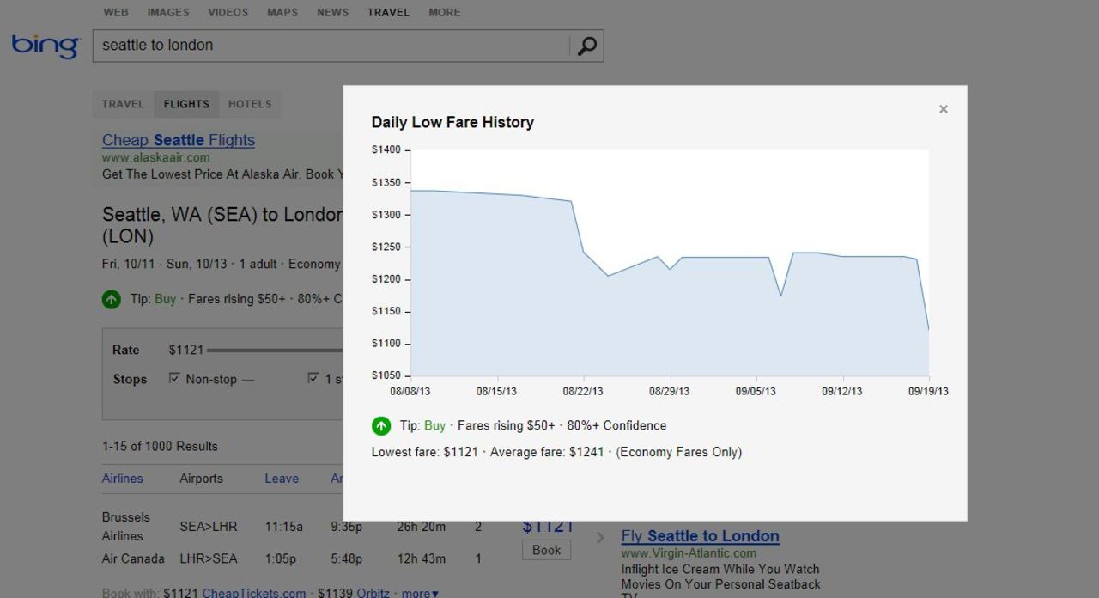
Task: Click the '$1121' price above Book
Action: (x=547, y=527)
